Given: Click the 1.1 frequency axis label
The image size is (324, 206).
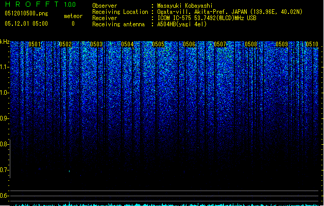Looking at the screenshot, I should 4,67.
